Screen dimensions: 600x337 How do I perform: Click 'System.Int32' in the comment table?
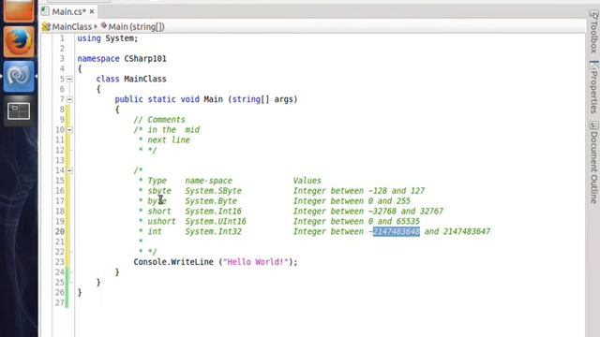pos(214,231)
